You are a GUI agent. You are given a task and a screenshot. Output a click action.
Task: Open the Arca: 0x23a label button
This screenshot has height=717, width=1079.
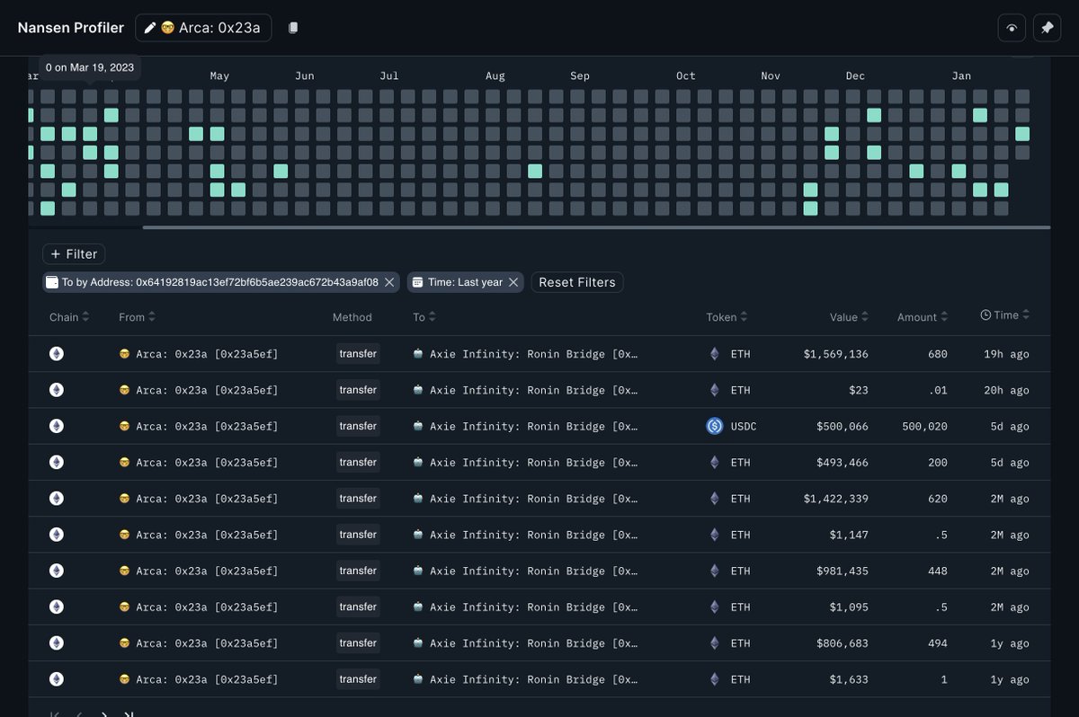pos(203,28)
